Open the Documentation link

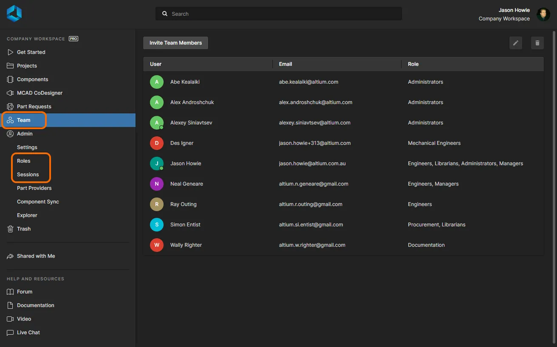click(x=35, y=305)
